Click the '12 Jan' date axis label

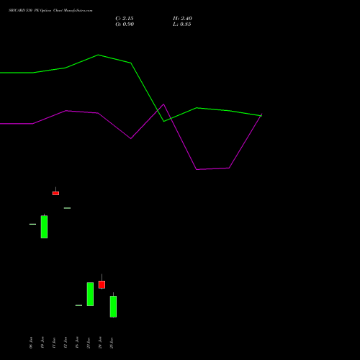pos(66,343)
